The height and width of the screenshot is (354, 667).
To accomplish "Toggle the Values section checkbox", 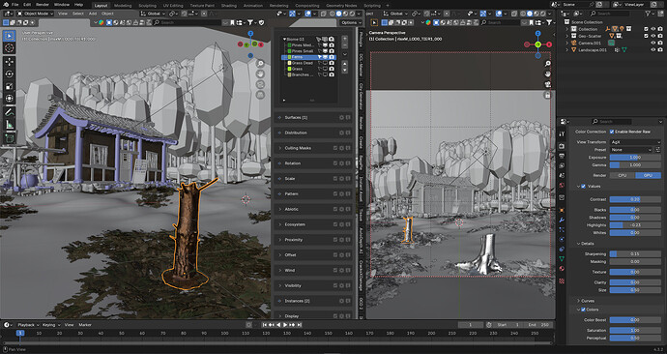I will pyautogui.click(x=583, y=187).
